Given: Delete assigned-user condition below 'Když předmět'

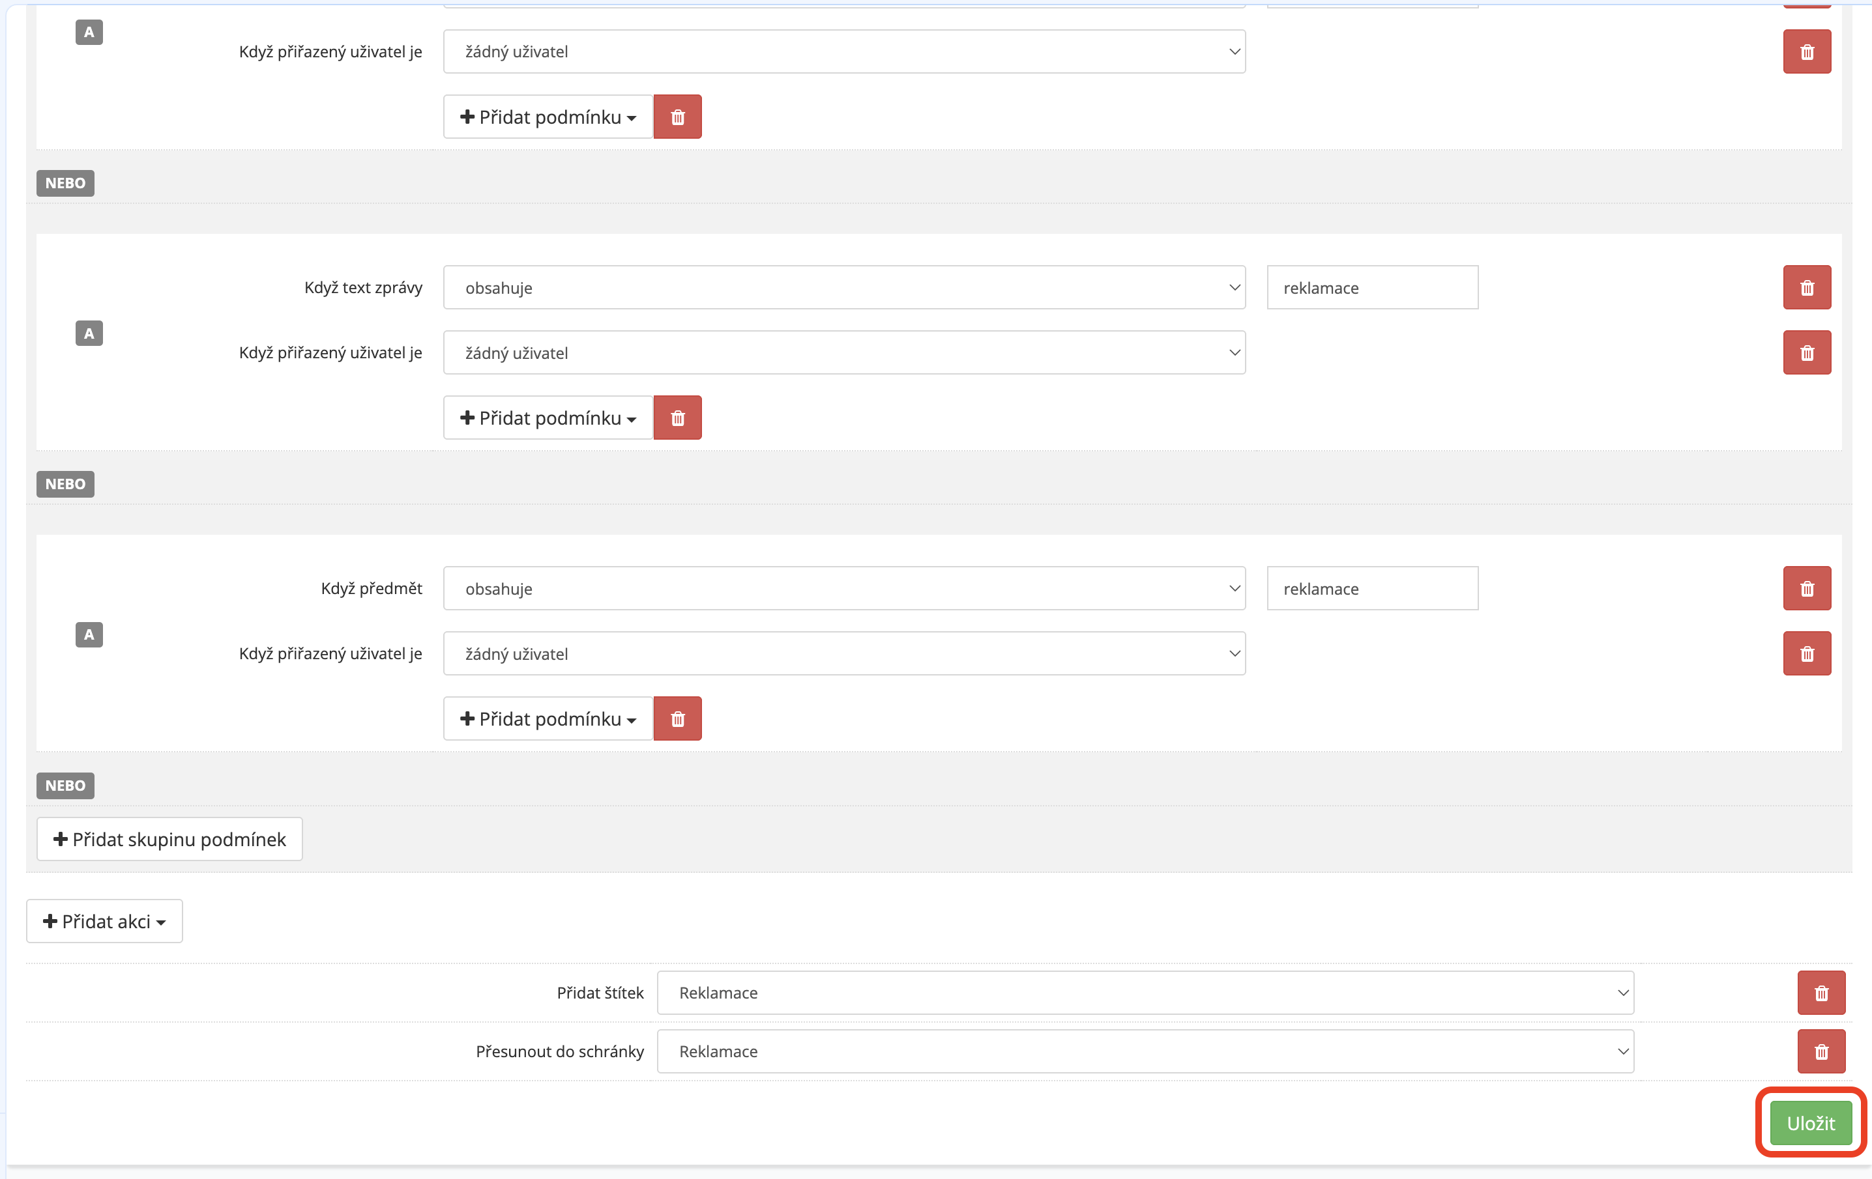Looking at the screenshot, I should tap(1807, 653).
